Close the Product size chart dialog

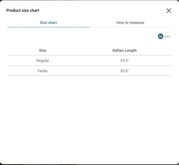click(169, 11)
